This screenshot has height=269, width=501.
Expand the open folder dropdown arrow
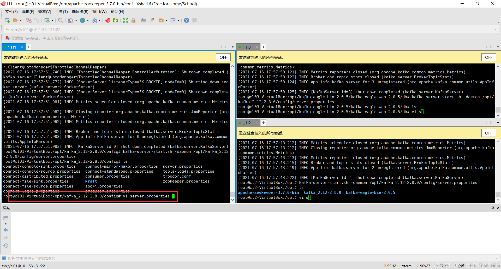[x=21, y=21]
